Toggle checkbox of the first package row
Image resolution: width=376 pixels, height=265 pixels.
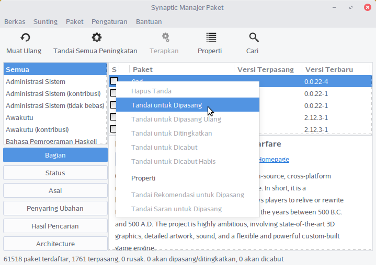113,81
